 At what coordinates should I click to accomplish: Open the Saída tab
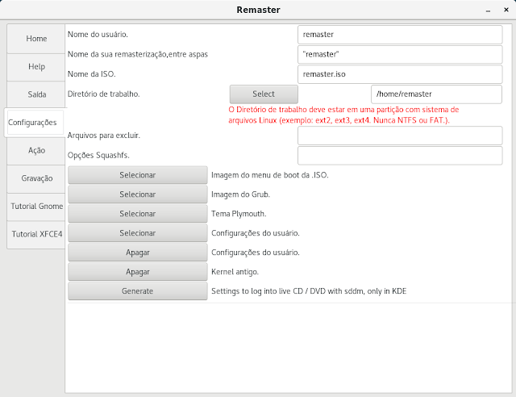click(x=36, y=94)
